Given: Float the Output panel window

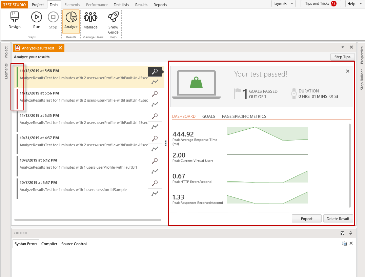Looking at the screenshot, I should click(342, 233).
